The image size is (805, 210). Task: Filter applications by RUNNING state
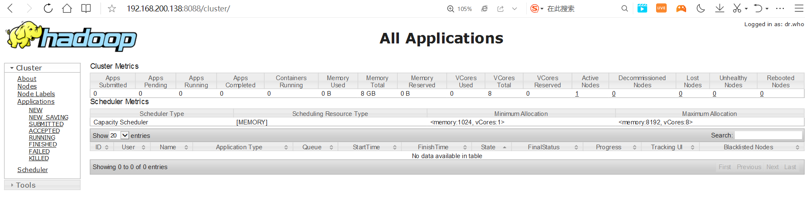(42, 137)
